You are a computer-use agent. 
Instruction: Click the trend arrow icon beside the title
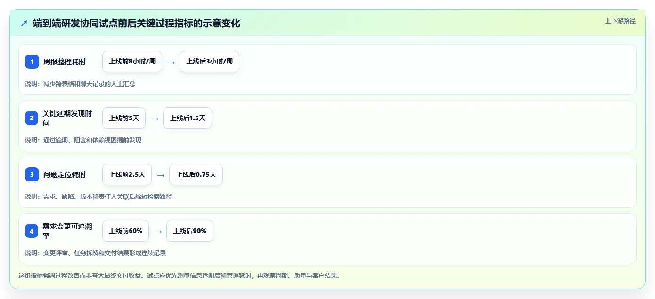tap(24, 23)
